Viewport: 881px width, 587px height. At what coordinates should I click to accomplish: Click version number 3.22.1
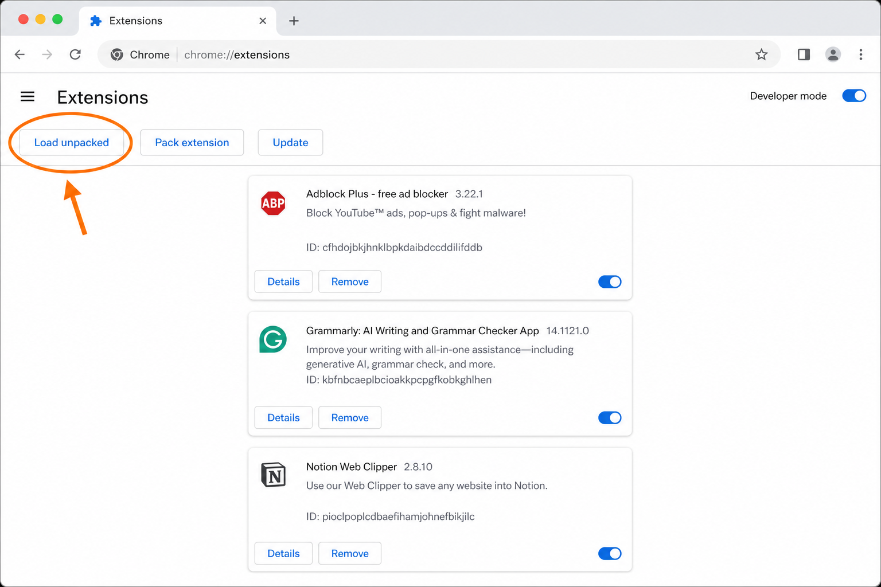[x=469, y=194]
